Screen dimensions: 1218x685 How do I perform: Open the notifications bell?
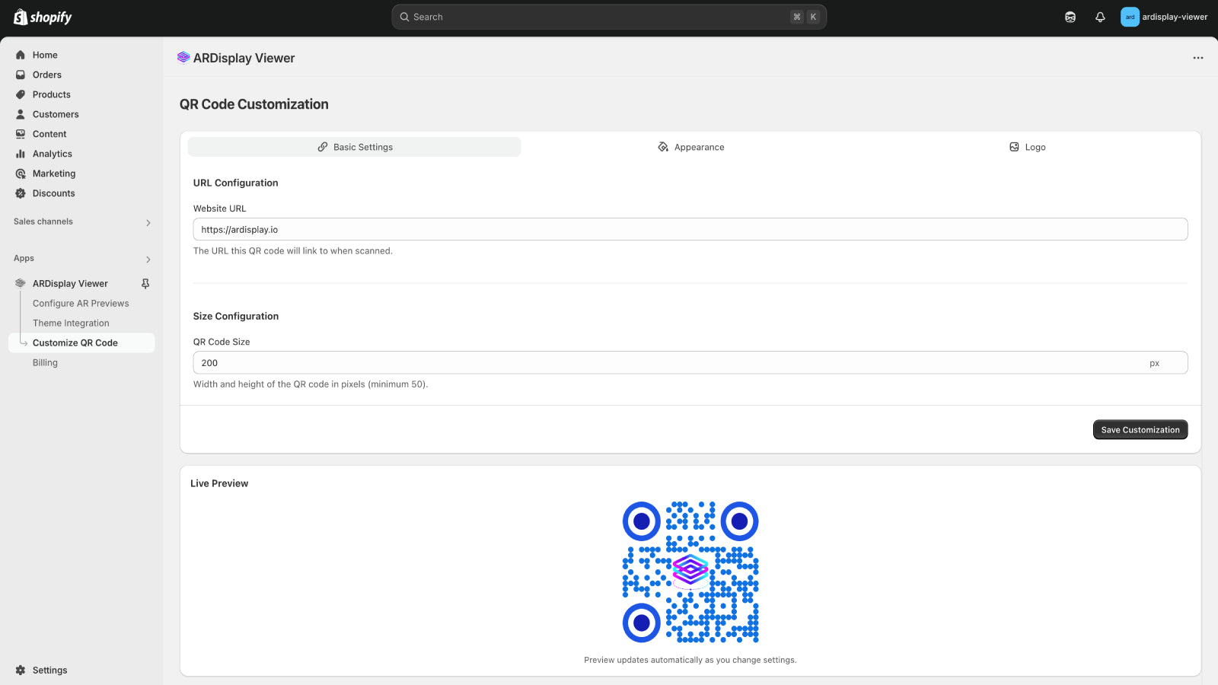1100,16
